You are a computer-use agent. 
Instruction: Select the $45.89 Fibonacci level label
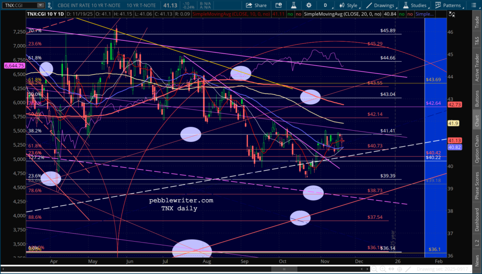[388, 31]
